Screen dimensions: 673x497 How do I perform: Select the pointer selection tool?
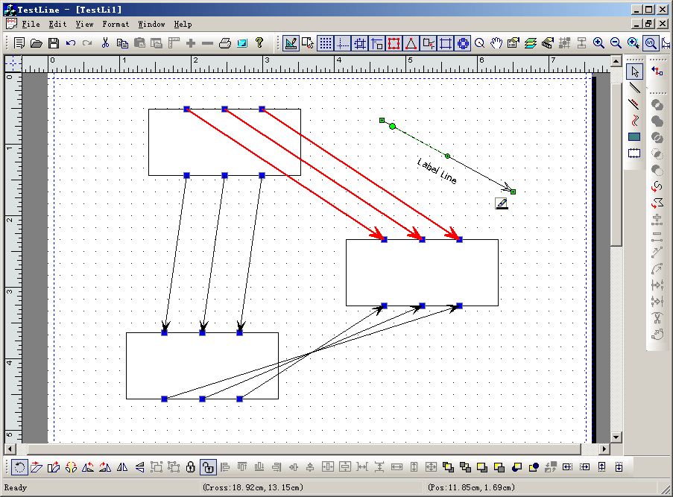634,72
